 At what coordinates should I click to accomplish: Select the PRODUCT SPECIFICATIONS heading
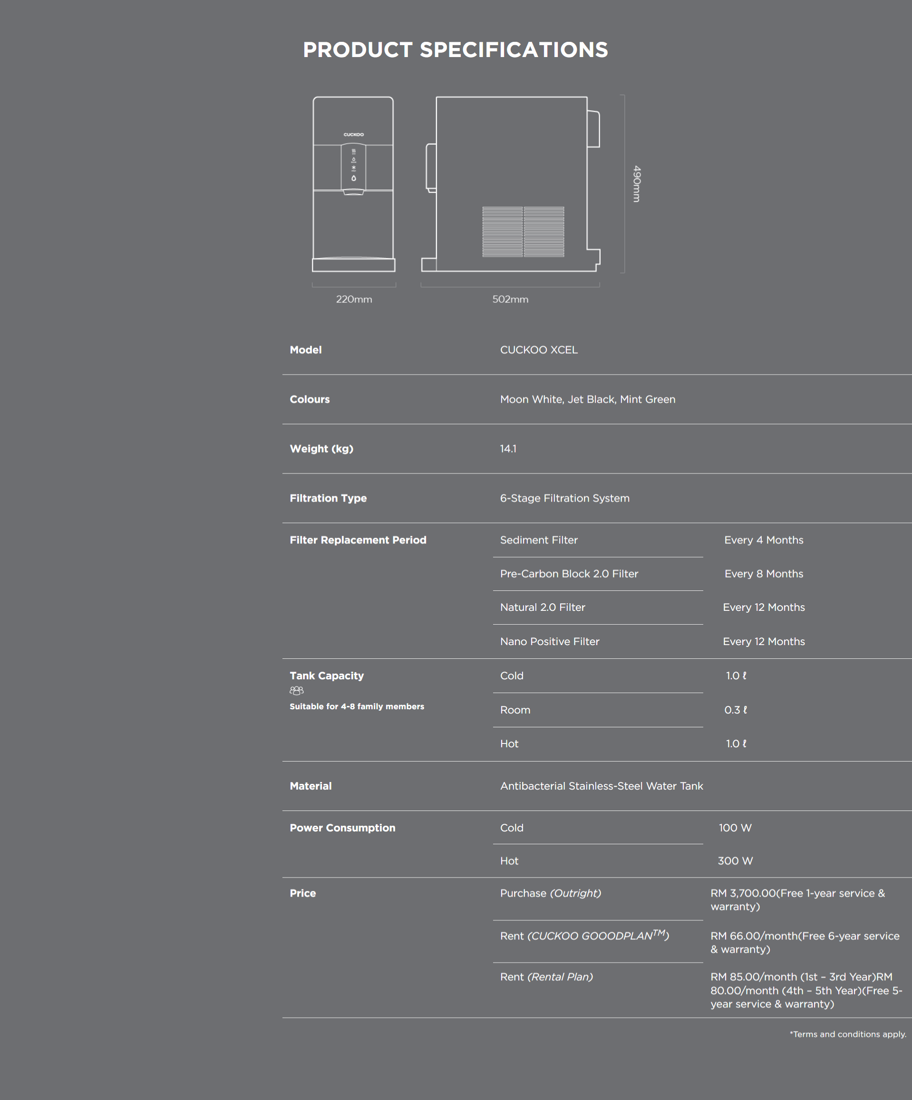point(455,50)
